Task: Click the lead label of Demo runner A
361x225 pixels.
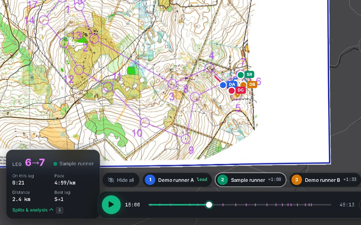Action: 202,179
